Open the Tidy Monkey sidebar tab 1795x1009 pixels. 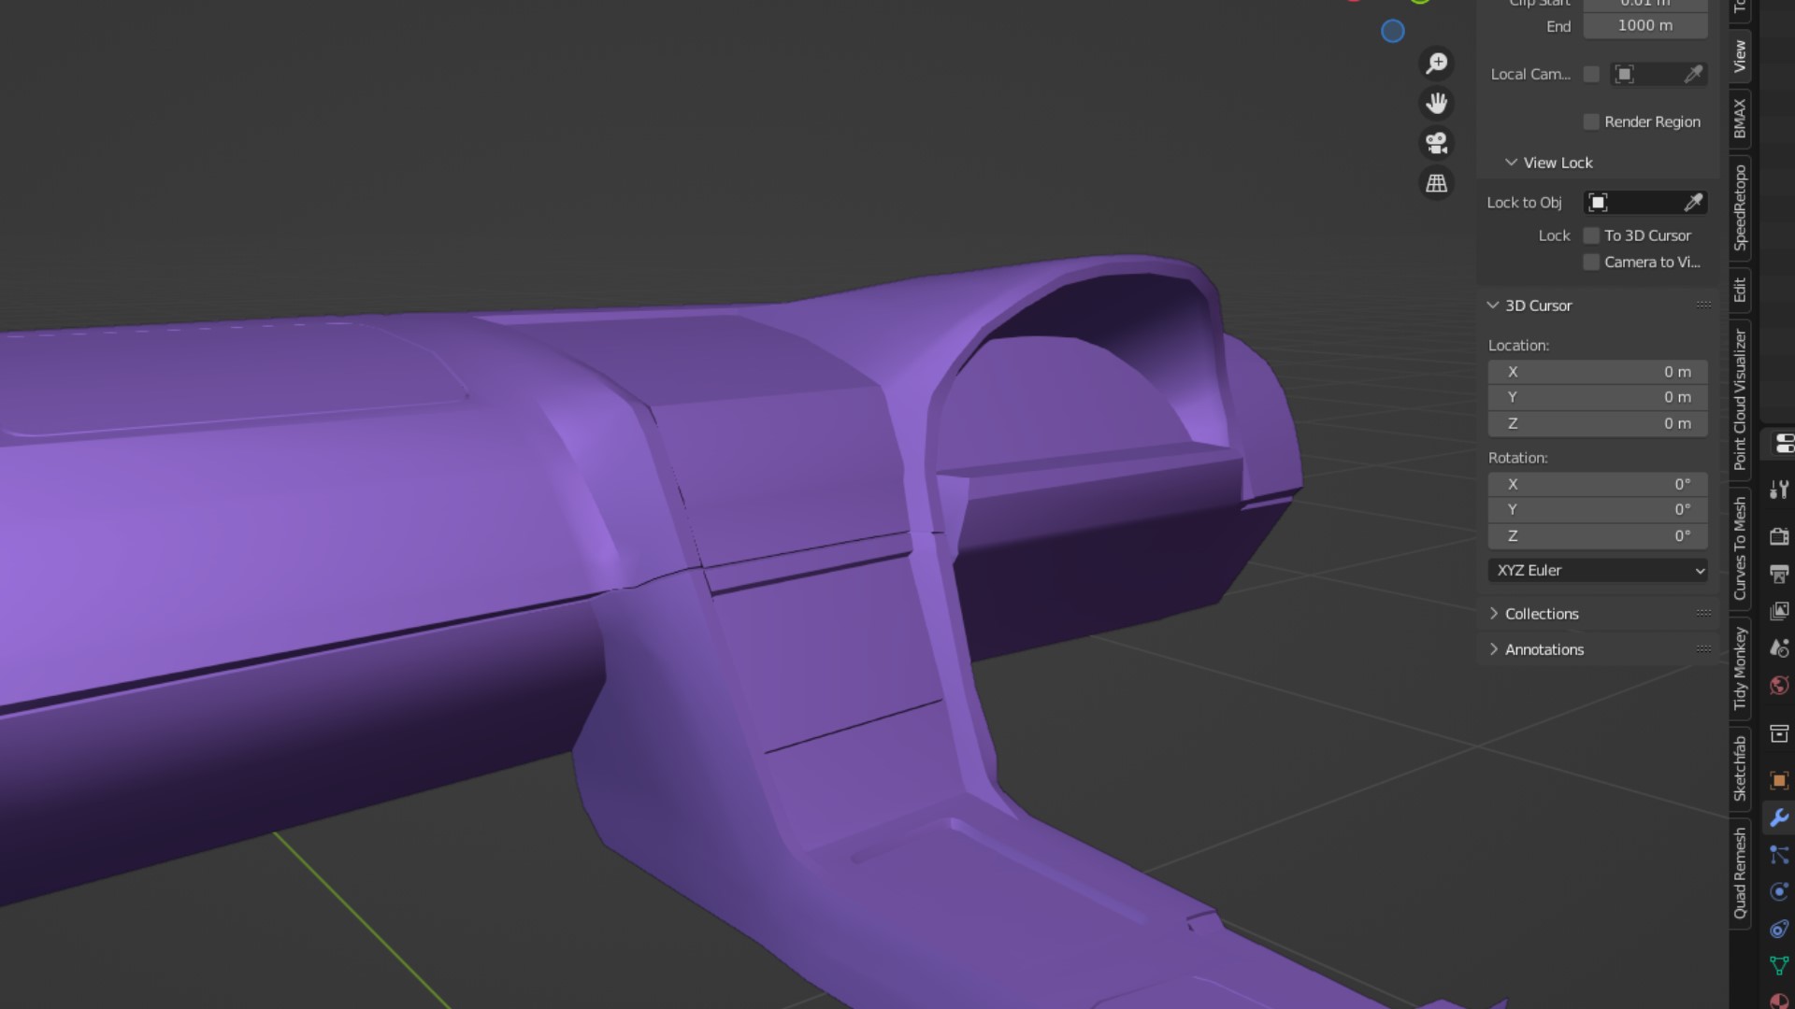pyautogui.click(x=1740, y=668)
